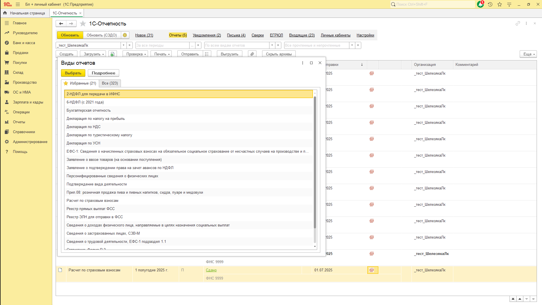Switch to the Избранные (21) tab
Screen dimensions: 542x305
point(80,83)
